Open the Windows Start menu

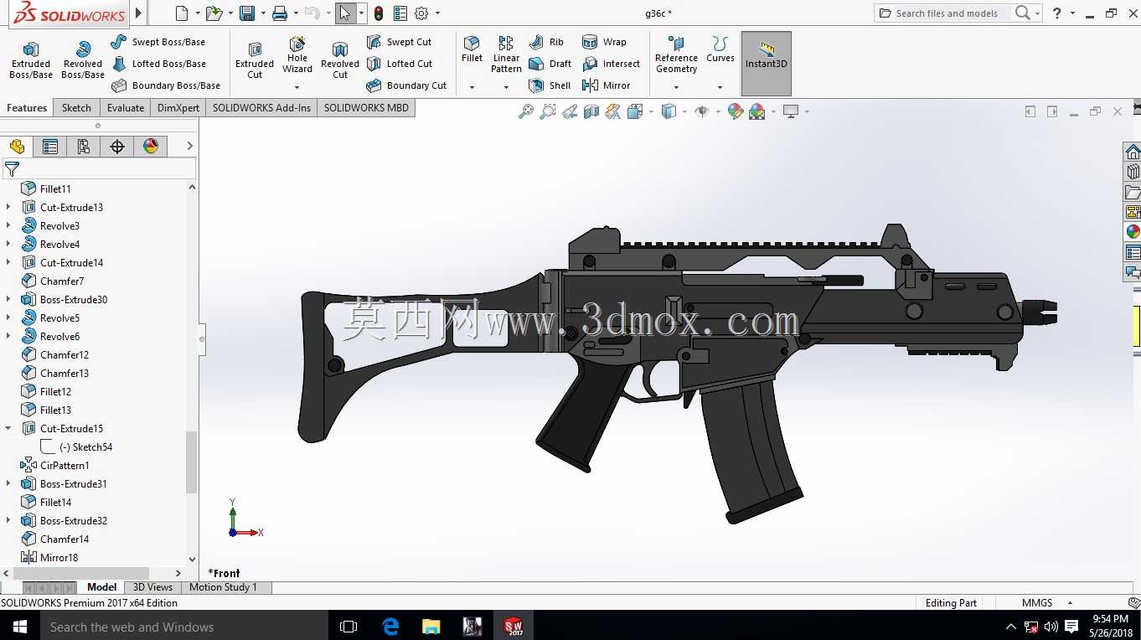coord(19,627)
